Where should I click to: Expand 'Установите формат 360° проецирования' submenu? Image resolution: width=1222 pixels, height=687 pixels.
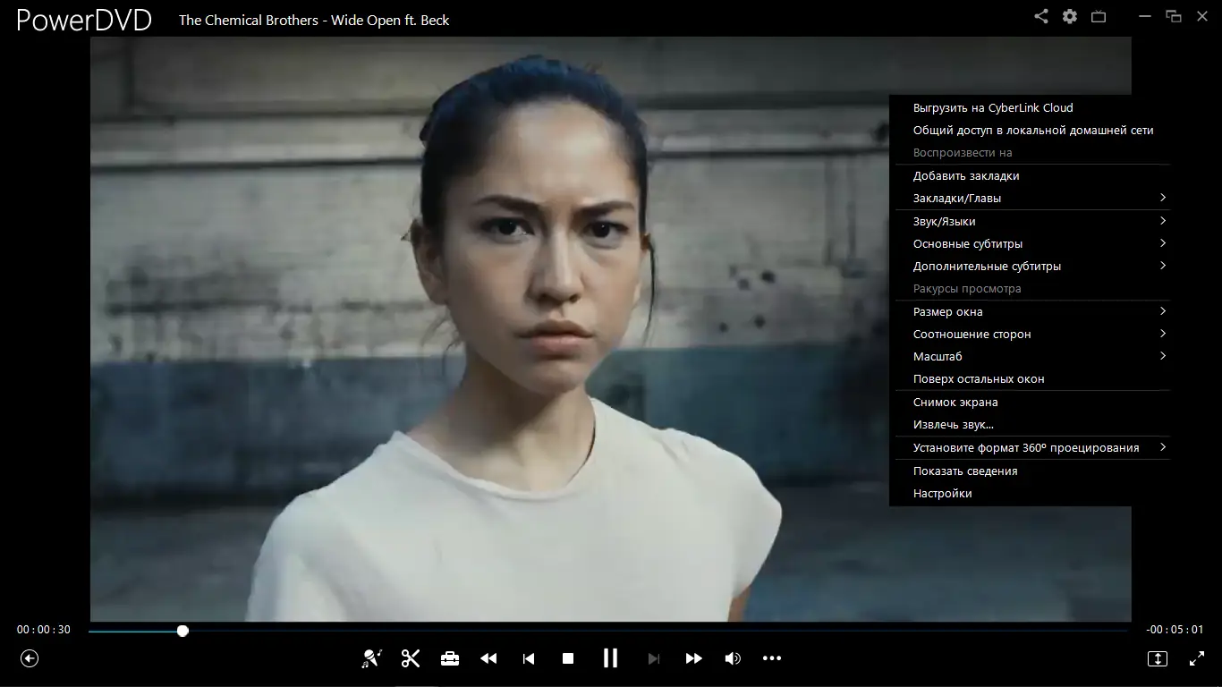point(1030,447)
